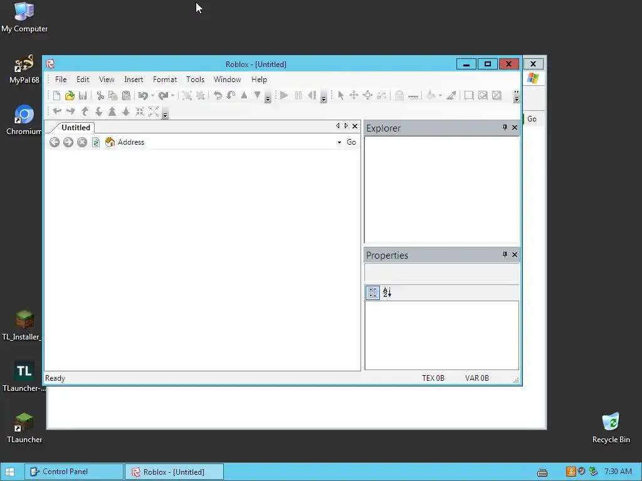
Task: Open the Redo history dropdown arrow
Action: (x=173, y=96)
